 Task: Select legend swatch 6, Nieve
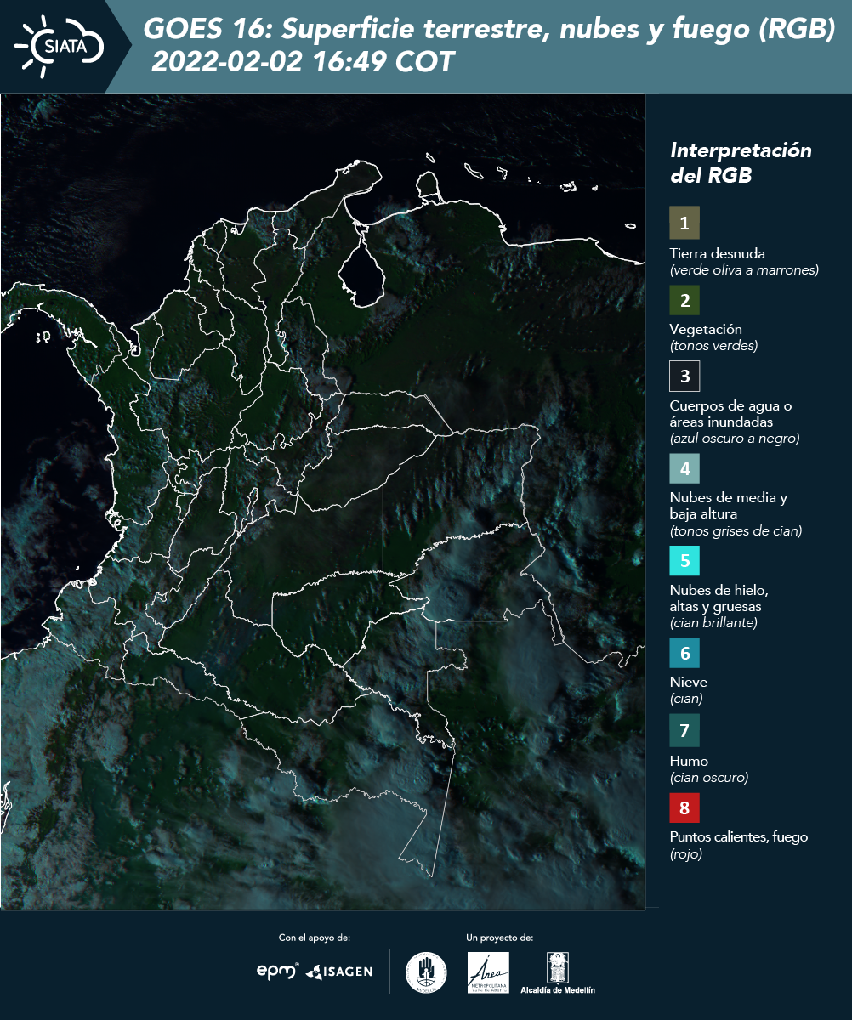click(x=684, y=654)
